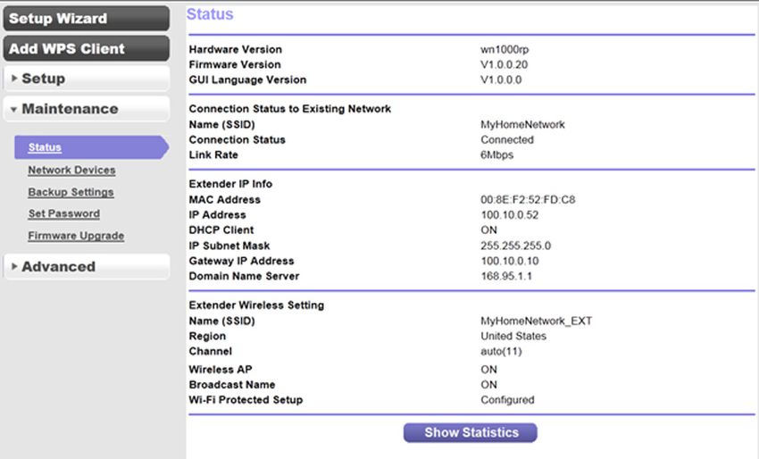Click the Maintenance section triangle icon
This screenshot has height=459, width=759.
tap(13, 110)
